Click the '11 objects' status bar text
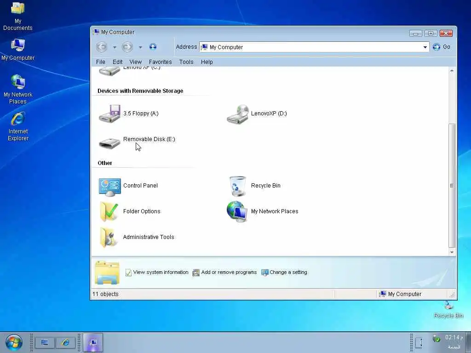Screen dimensions: 471x353 point(105,294)
